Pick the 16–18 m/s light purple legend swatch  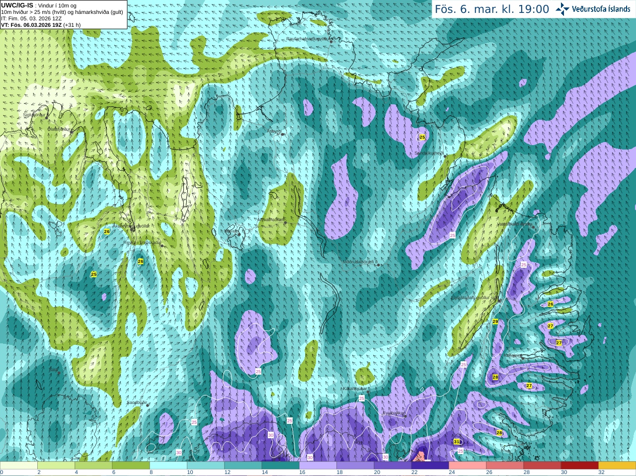coord(318,466)
